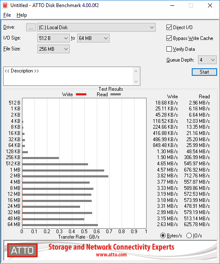Uncheck Bypass Write Cache checkbox
The height and width of the screenshot is (264, 220).
tap(169, 38)
